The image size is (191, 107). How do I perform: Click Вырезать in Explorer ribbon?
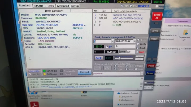coord(165,31)
